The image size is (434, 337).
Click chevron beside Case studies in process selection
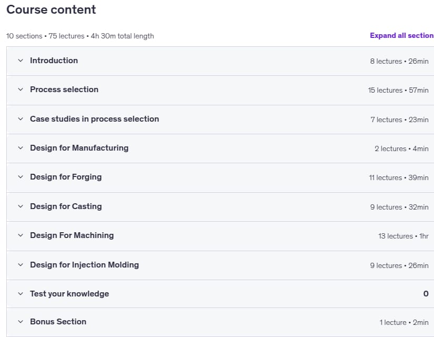pyautogui.click(x=21, y=119)
